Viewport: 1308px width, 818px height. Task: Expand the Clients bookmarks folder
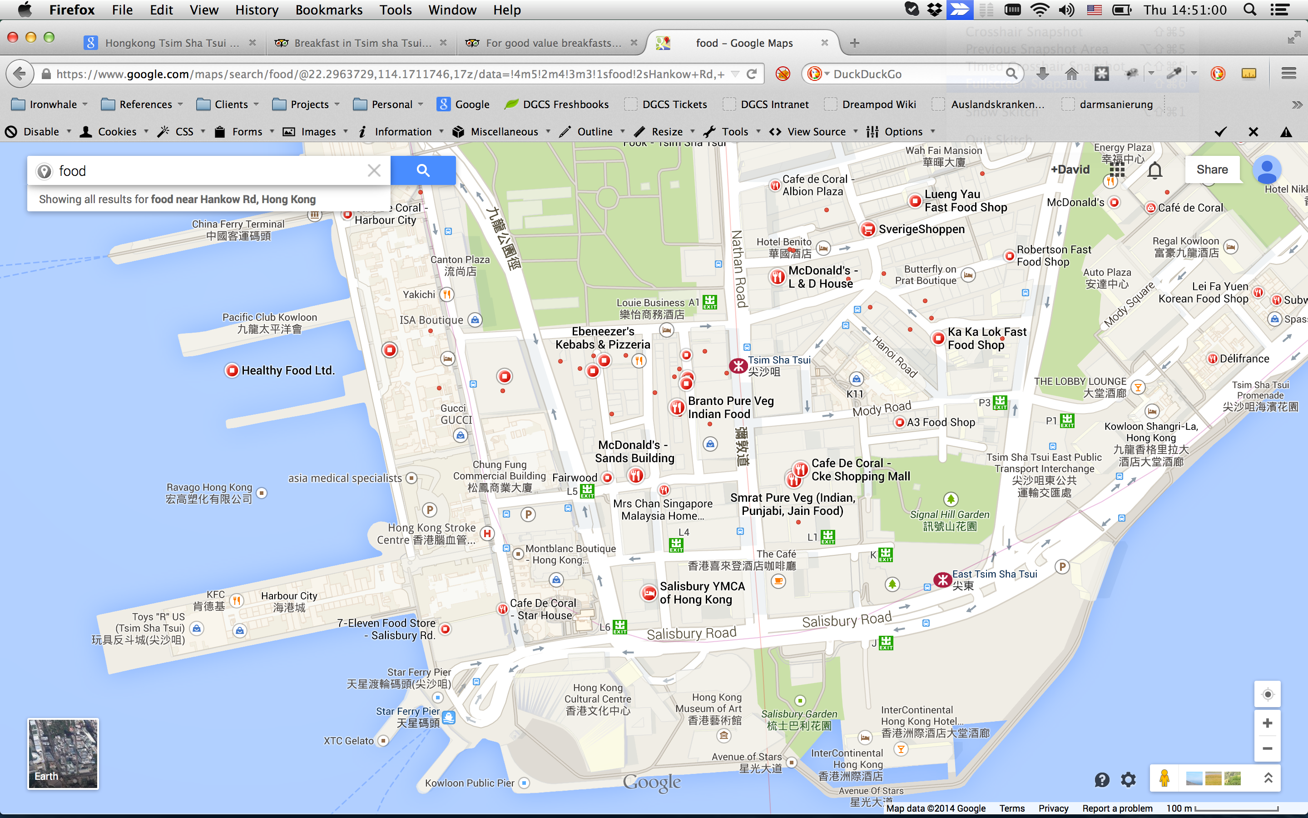pos(228,105)
